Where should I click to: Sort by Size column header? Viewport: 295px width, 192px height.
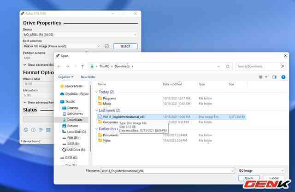[231, 84]
